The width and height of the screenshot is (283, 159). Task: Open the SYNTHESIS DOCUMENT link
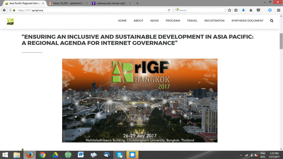click(x=247, y=21)
